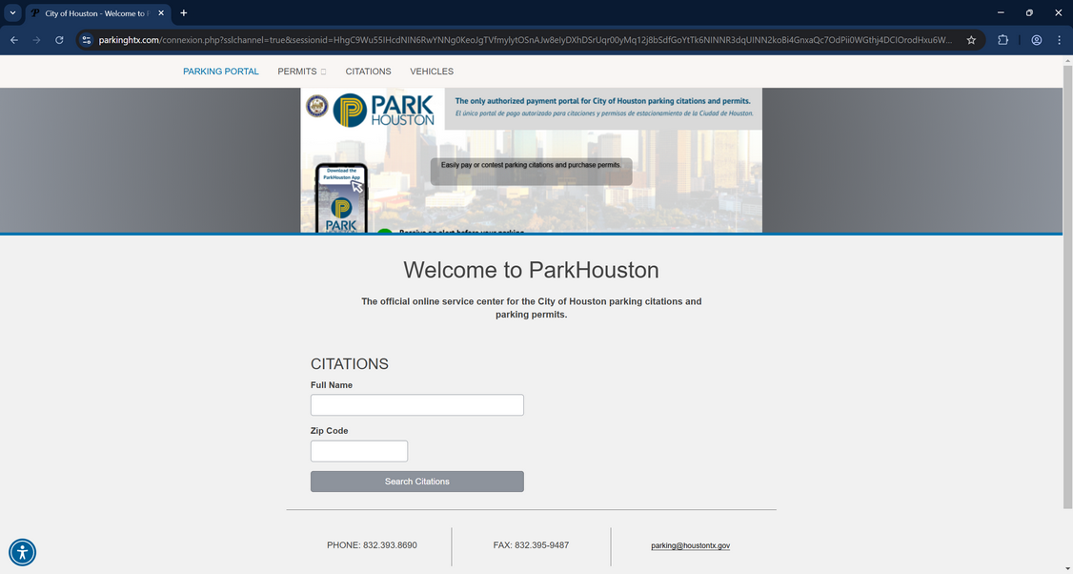This screenshot has height=574, width=1073.
Task: Open the browser extensions icon
Action: 1002,40
